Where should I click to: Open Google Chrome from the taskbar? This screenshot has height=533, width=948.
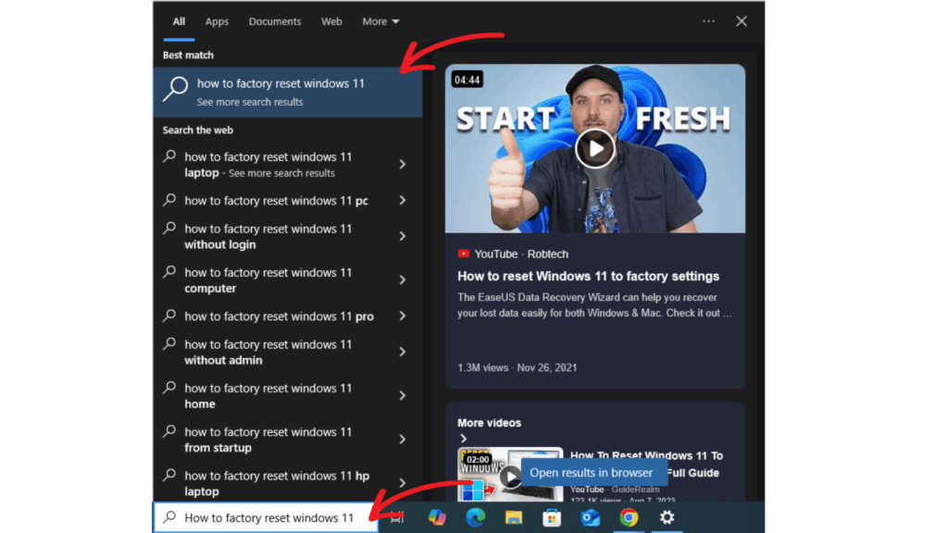(x=629, y=518)
